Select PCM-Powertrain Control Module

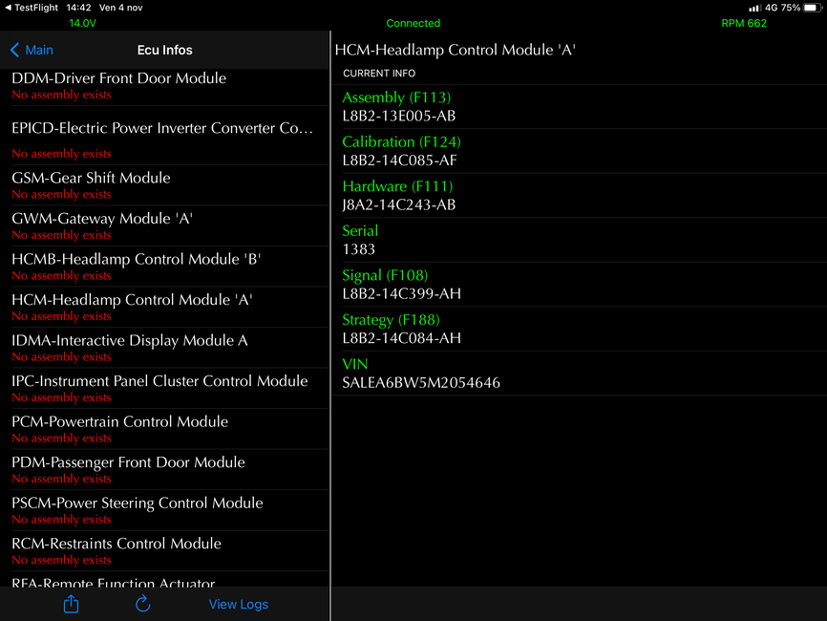pyautogui.click(x=164, y=429)
